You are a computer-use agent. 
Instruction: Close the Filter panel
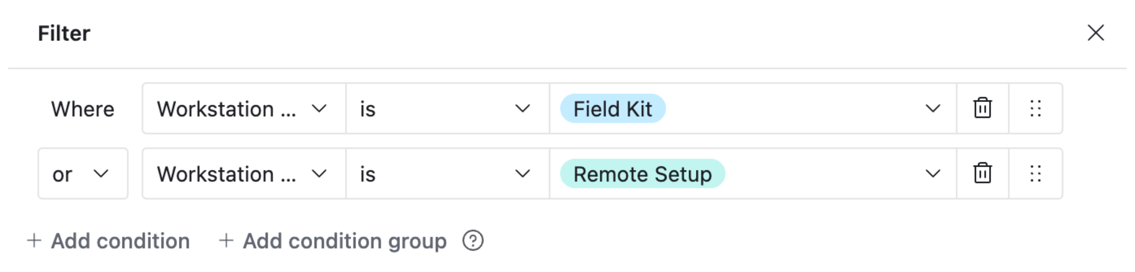click(1095, 33)
